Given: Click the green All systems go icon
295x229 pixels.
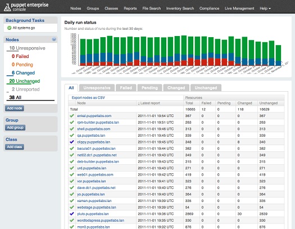Looking at the screenshot, I should point(9,28).
